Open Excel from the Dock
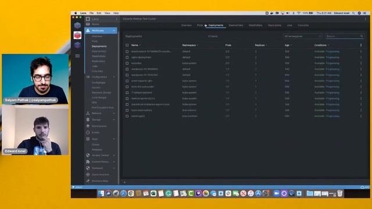The width and height of the screenshot is (372, 209). 153,193
